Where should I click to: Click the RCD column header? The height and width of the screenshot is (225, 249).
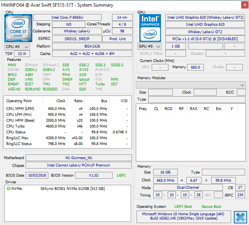(168, 109)
